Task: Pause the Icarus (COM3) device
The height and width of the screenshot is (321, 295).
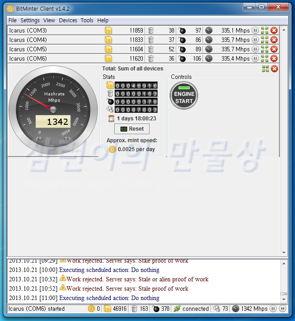Action: pos(255,30)
